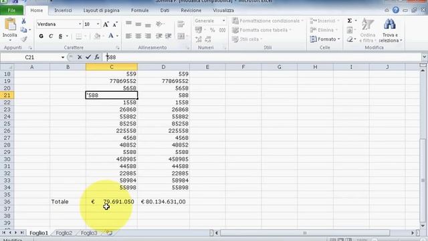
Task: Click the Copia copy icon
Action: (x=24, y=29)
